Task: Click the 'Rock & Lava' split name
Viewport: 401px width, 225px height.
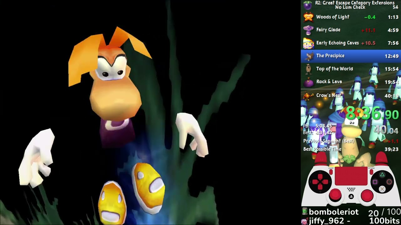Action: pyautogui.click(x=329, y=82)
